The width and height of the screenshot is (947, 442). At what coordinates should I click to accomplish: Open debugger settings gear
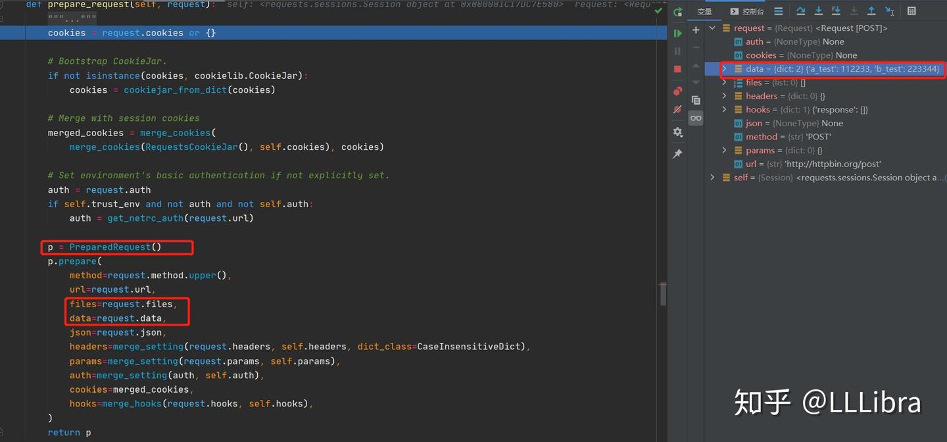(x=677, y=132)
